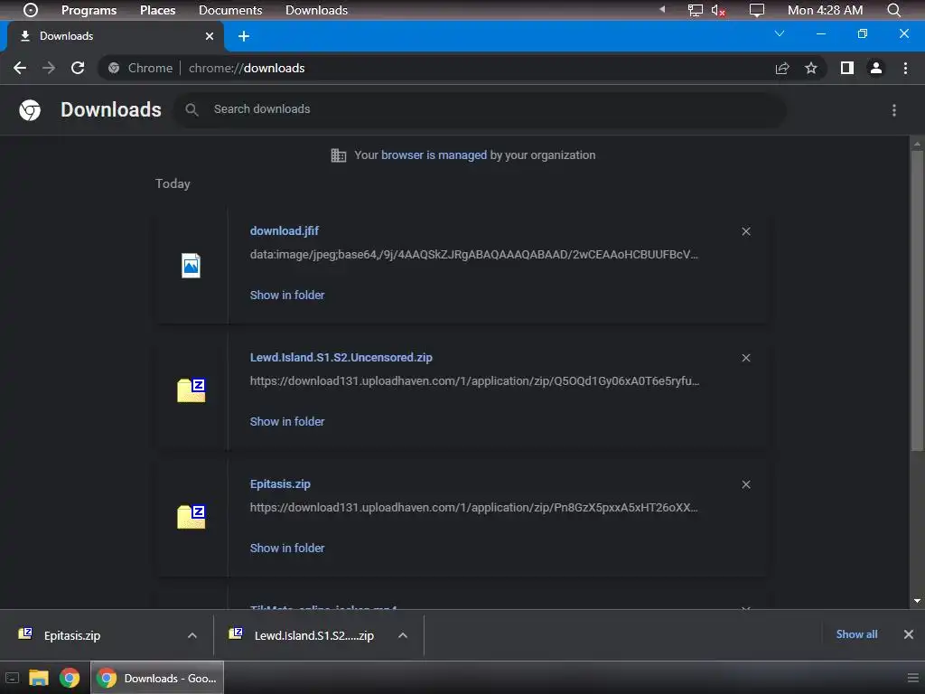Expand options for Epitasis.zip in download shelf

pos(192,635)
